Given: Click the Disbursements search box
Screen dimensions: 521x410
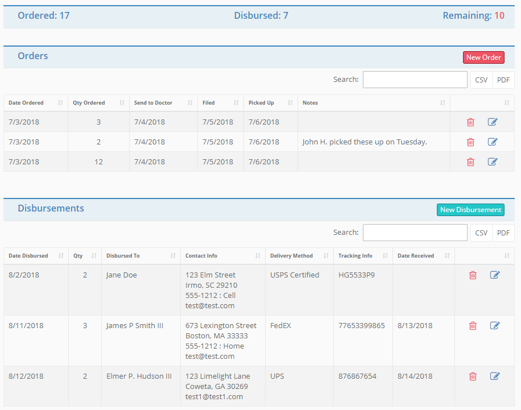Looking at the screenshot, I should point(415,232).
